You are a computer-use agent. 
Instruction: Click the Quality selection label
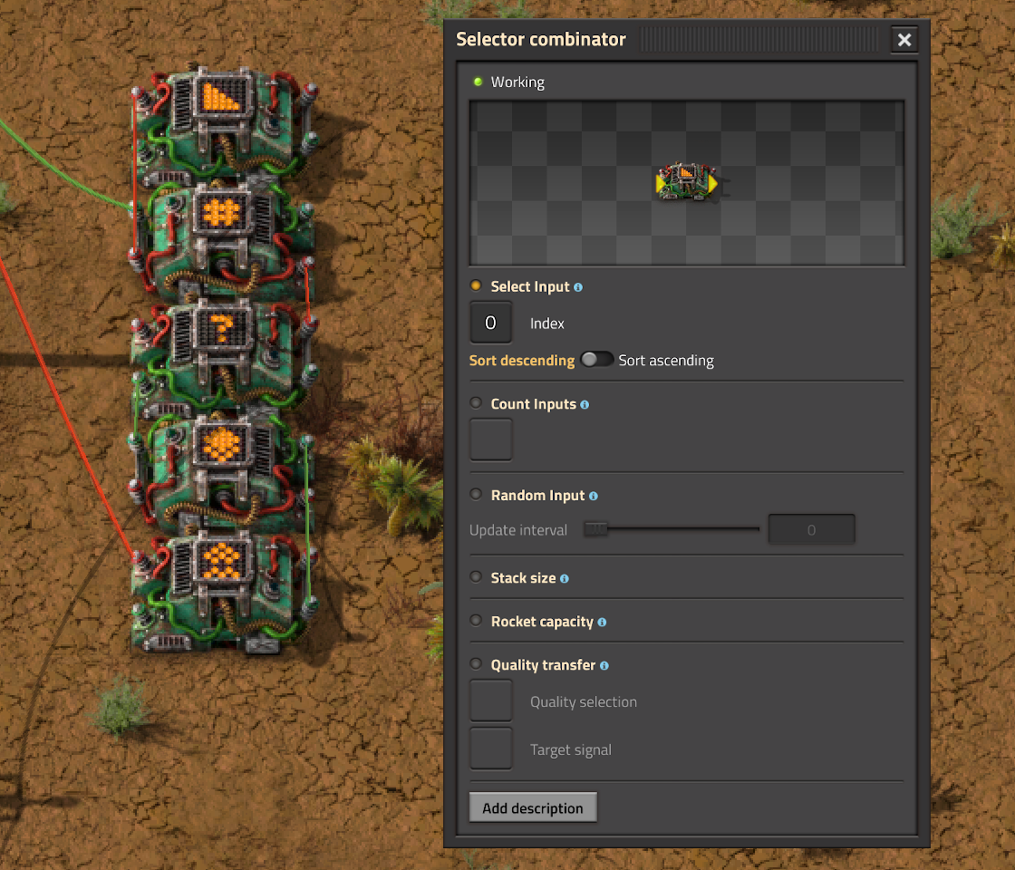[584, 701]
